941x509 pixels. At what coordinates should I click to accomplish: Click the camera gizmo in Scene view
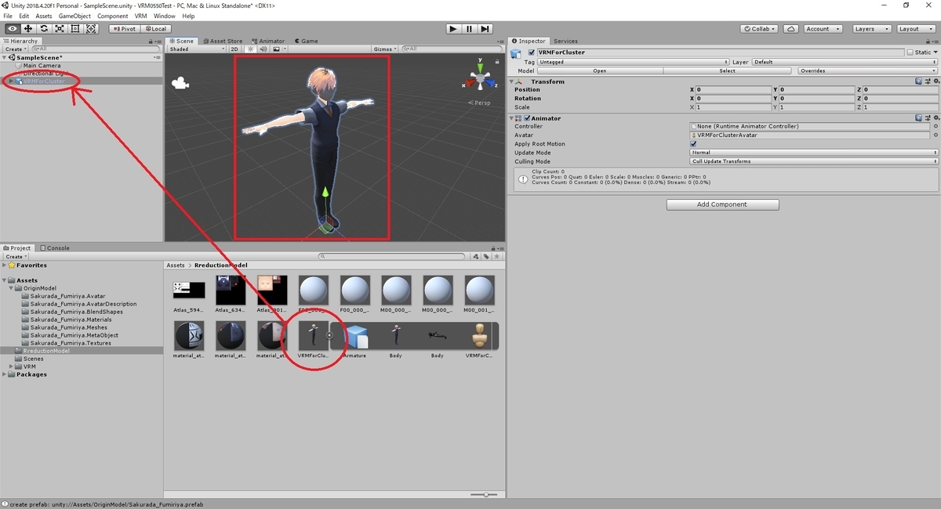coord(181,83)
